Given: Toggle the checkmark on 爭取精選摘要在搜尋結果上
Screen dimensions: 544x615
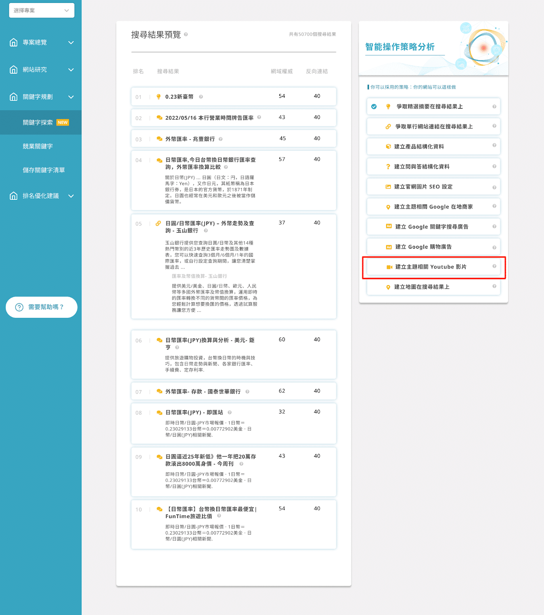Looking at the screenshot, I should coord(374,107).
